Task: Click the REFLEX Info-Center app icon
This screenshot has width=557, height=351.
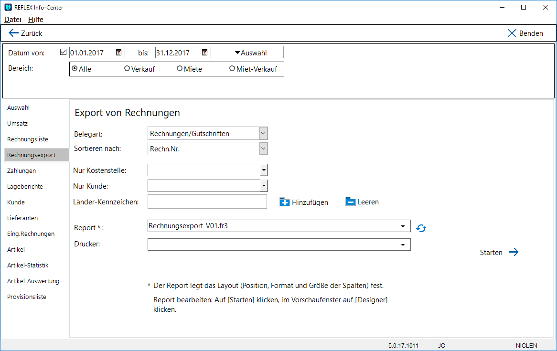Action: [x=8, y=7]
